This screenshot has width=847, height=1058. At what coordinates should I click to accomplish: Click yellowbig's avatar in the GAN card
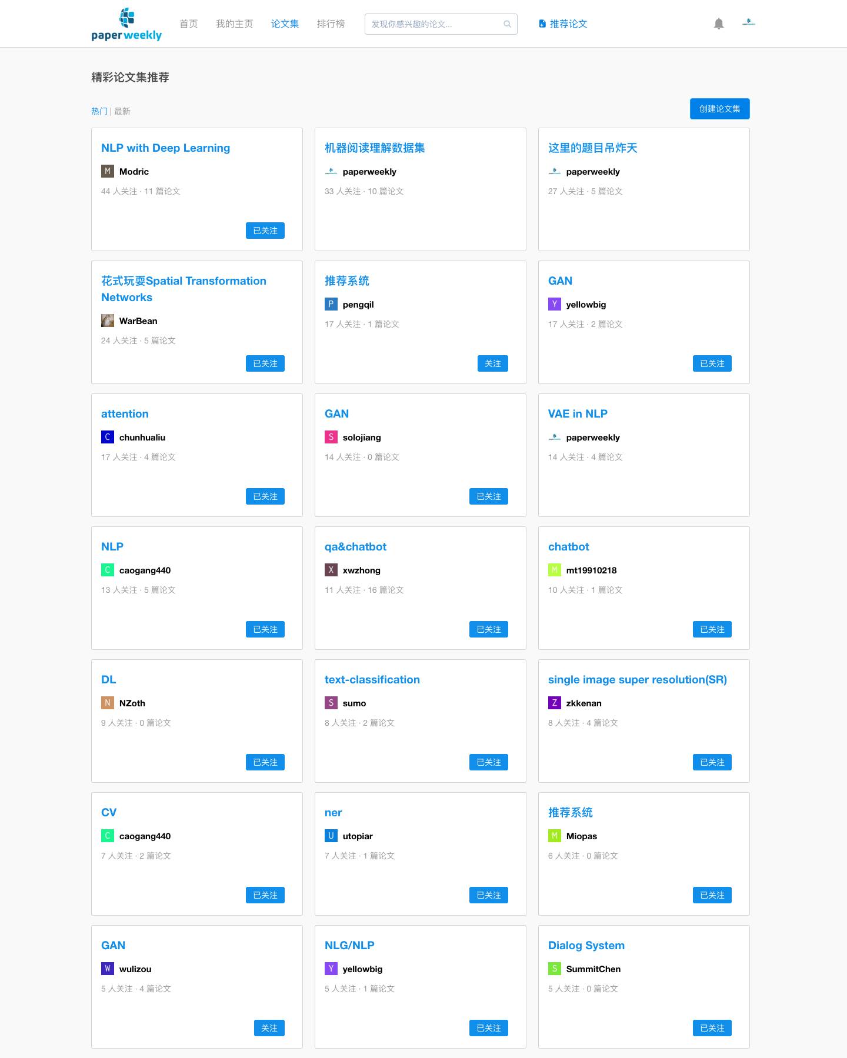click(x=555, y=305)
